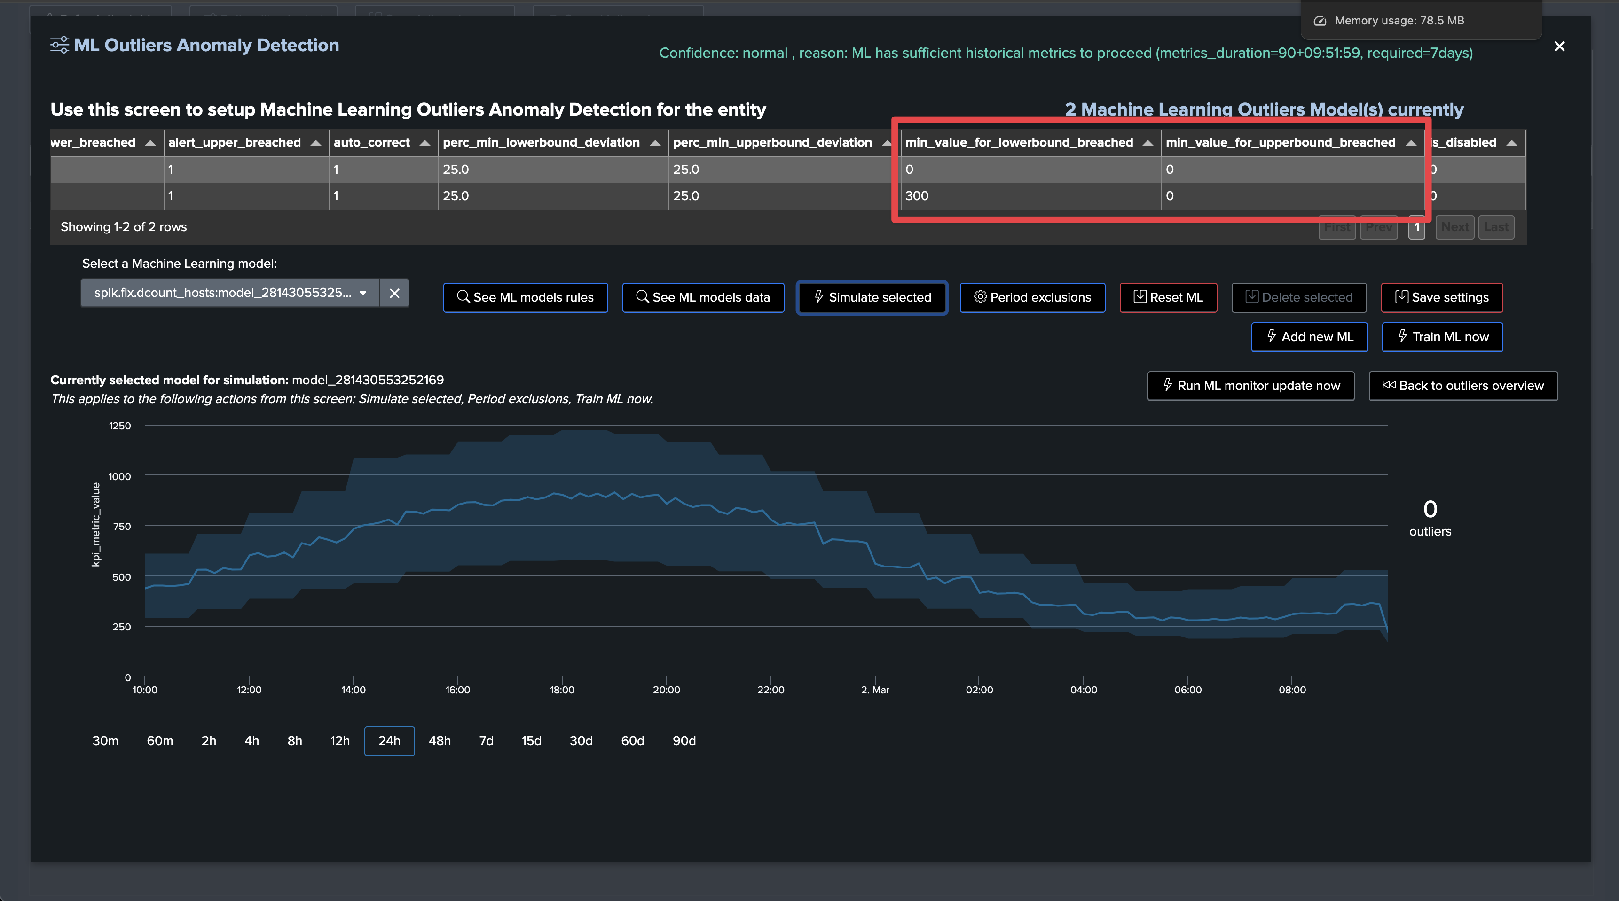
Task: Select the 7d time range
Action: 486,741
